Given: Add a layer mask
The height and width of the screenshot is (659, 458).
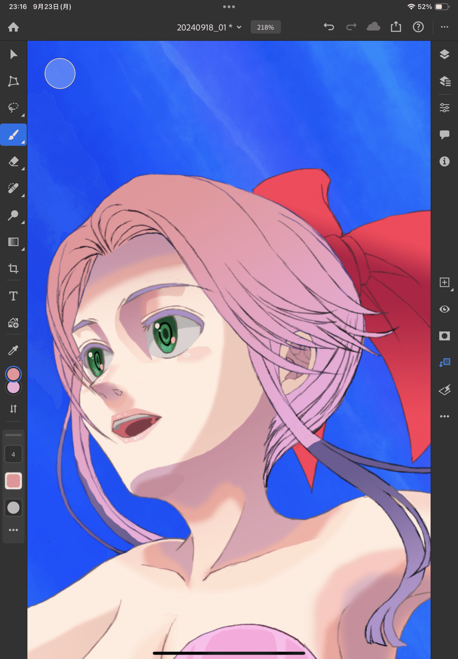Looking at the screenshot, I should click(x=445, y=336).
